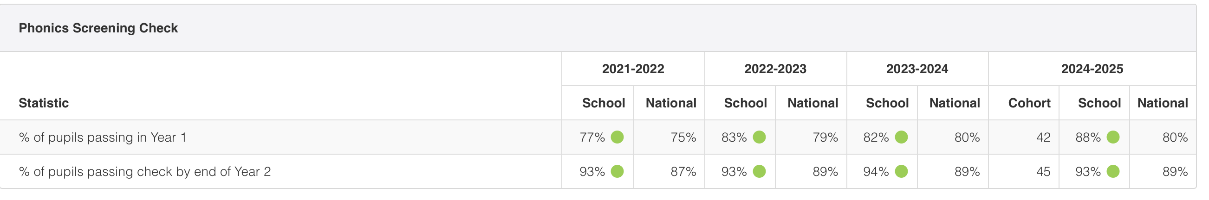Screen dimensions: 1209x200
Task: Click the Phonics Screening Check panel title
Action: click(98, 28)
